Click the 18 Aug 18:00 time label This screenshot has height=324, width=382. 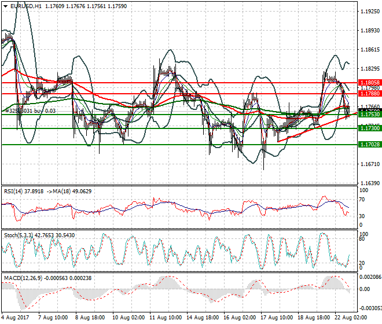tap(314, 318)
